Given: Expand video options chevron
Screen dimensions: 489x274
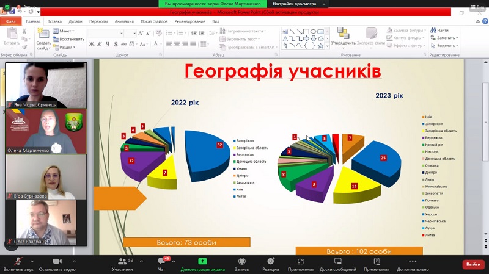Looking at the screenshot, I should (74, 261).
